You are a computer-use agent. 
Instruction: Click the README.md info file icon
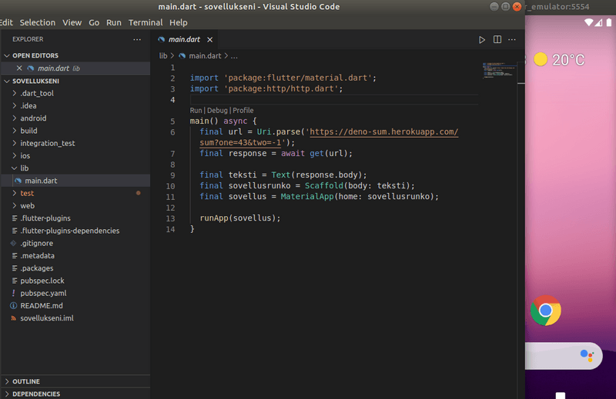13,305
